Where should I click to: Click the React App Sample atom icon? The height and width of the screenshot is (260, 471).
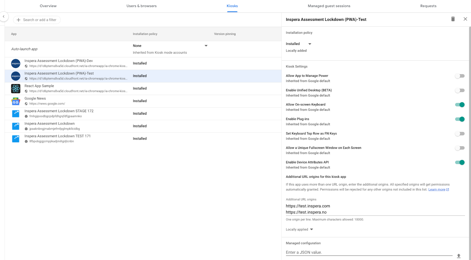(x=16, y=88)
